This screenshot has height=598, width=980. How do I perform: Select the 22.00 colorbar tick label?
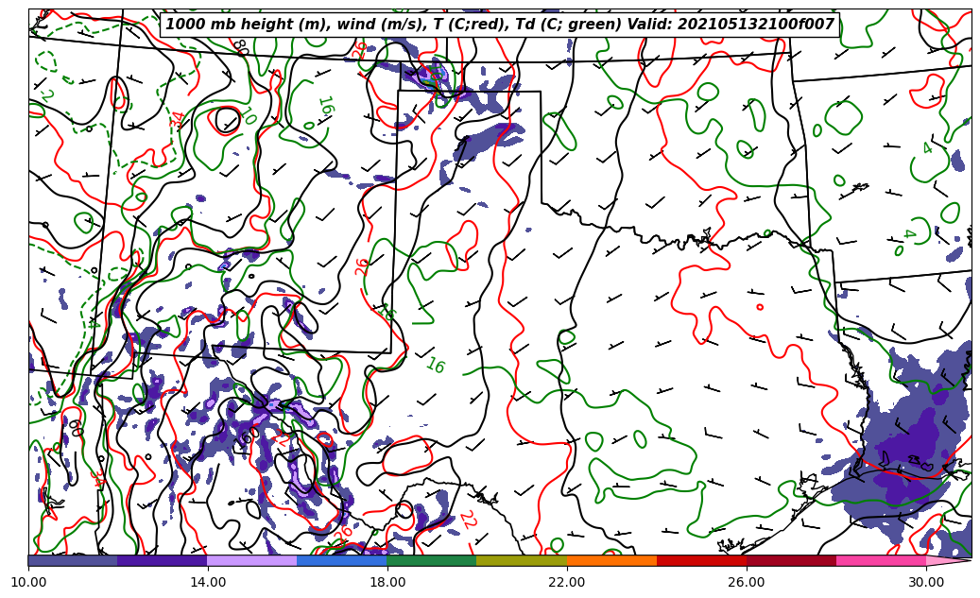pyautogui.click(x=567, y=582)
